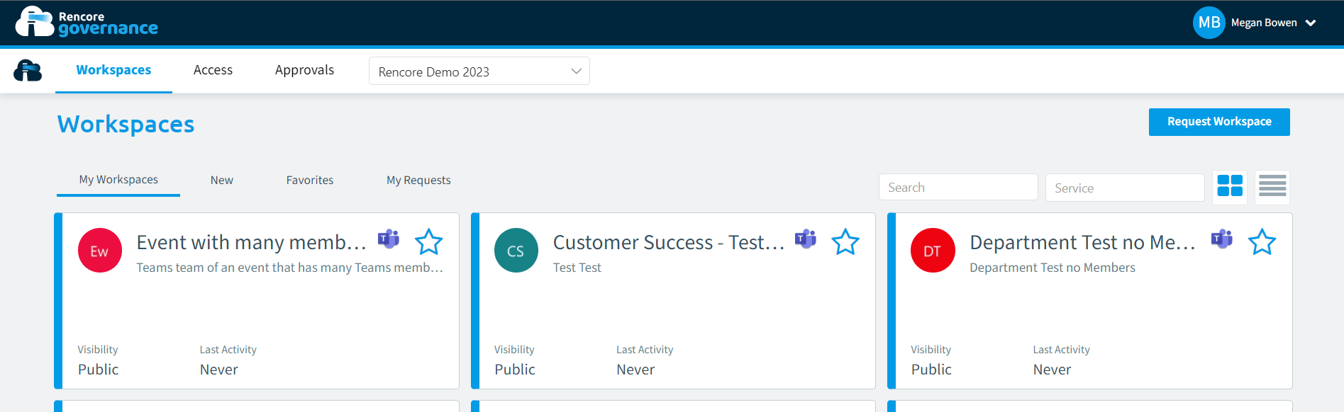1344x412 pixels.
Task: Click the Search input field
Action: click(x=958, y=188)
